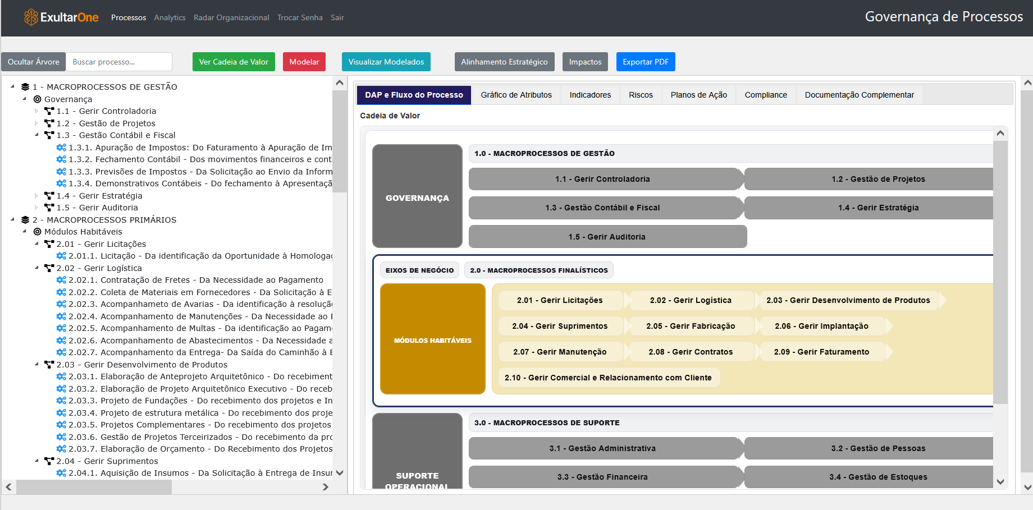Screen dimensions: 1033x510
Task: Collapse the 1.3 Gestão Contábil e Fiscal branch
Action: pyautogui.click(x=36, y=135)
